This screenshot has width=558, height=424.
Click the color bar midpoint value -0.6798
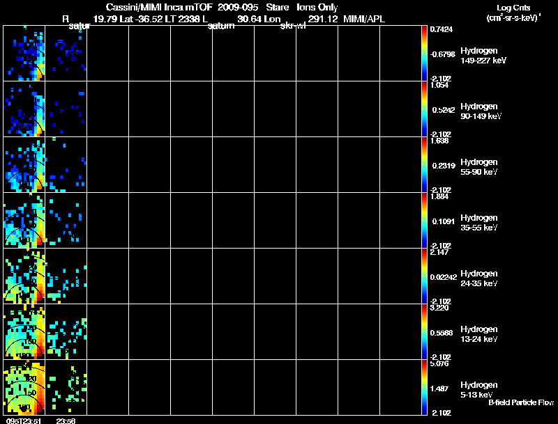[x=442, y=54]
